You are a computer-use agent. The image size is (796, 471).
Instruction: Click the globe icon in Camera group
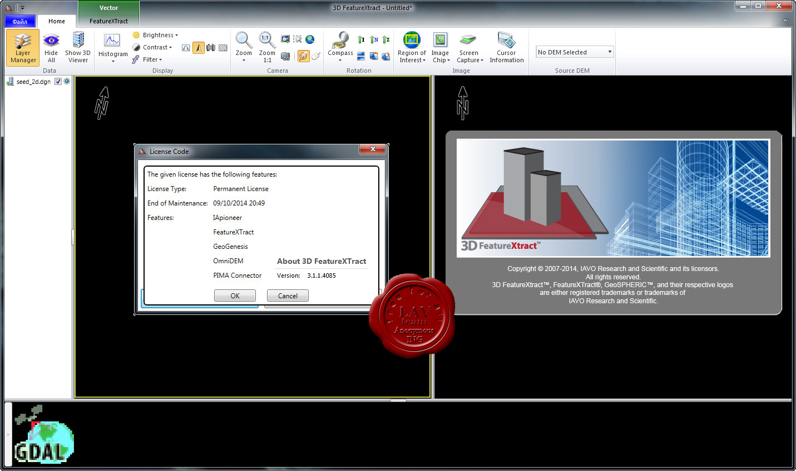pyautogui.click(x=310, y=39)
